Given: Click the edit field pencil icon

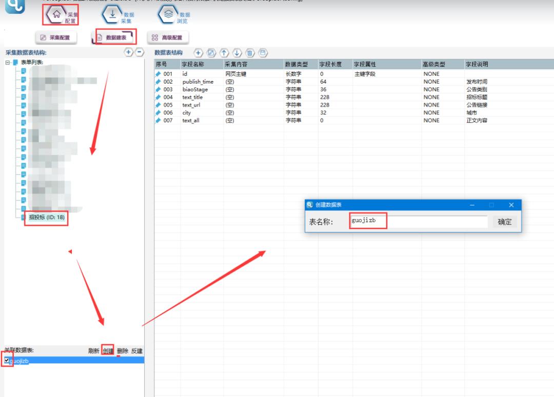Looking at the screenshot, I should pyautogui.click(x=211, y=53).
